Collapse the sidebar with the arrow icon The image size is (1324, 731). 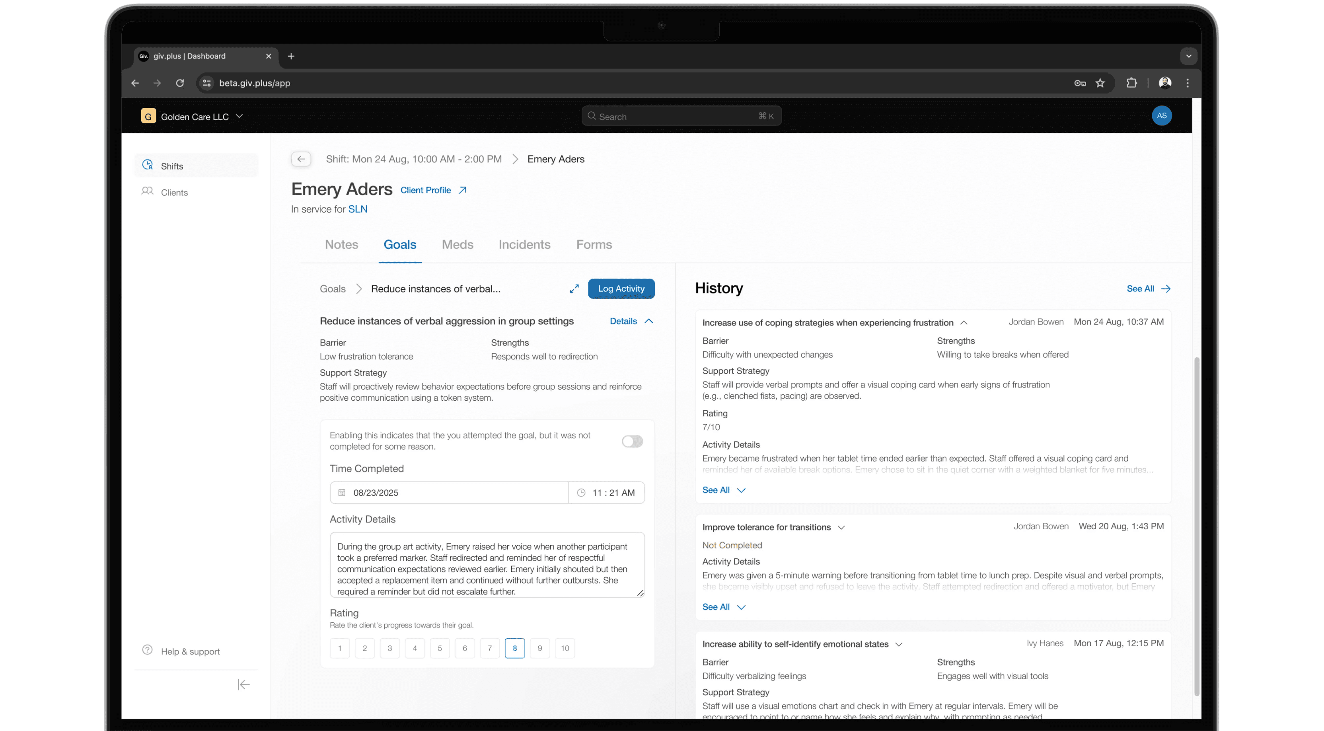coord(243,684)
